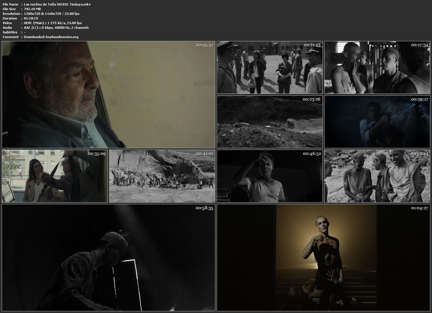
Task: Open the thumbnail stamped 00:29:17
Action: pos(377,122)
